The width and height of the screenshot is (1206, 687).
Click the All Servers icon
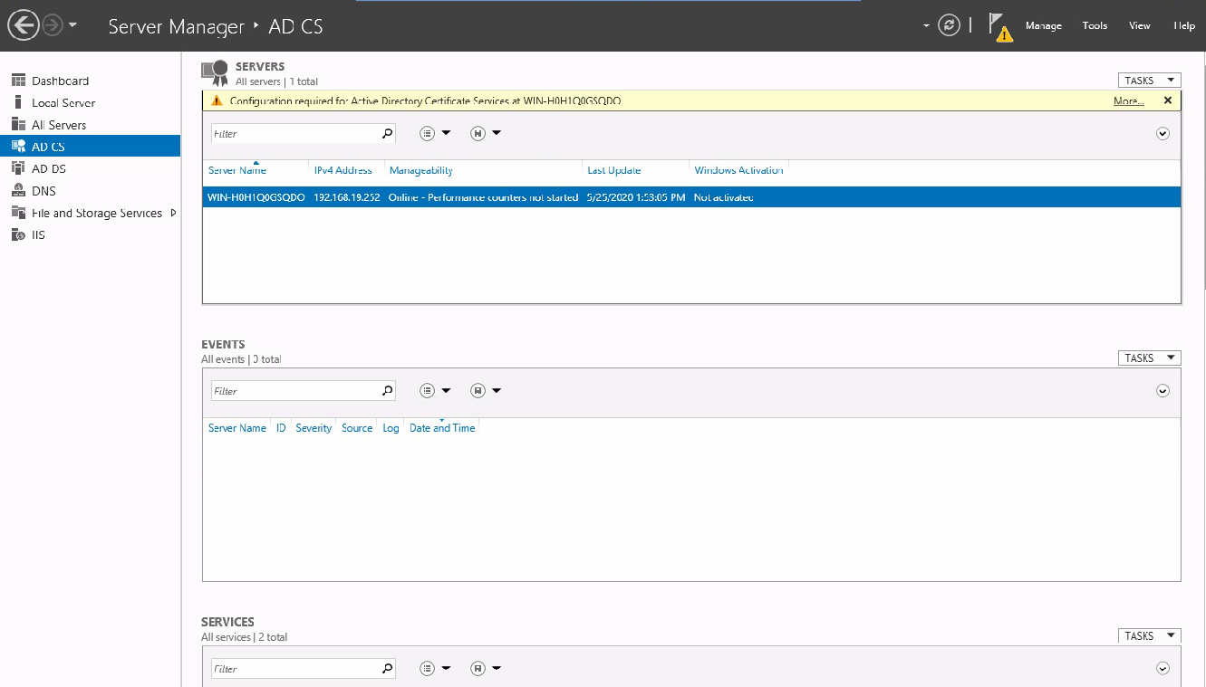(x=18, y=124)
